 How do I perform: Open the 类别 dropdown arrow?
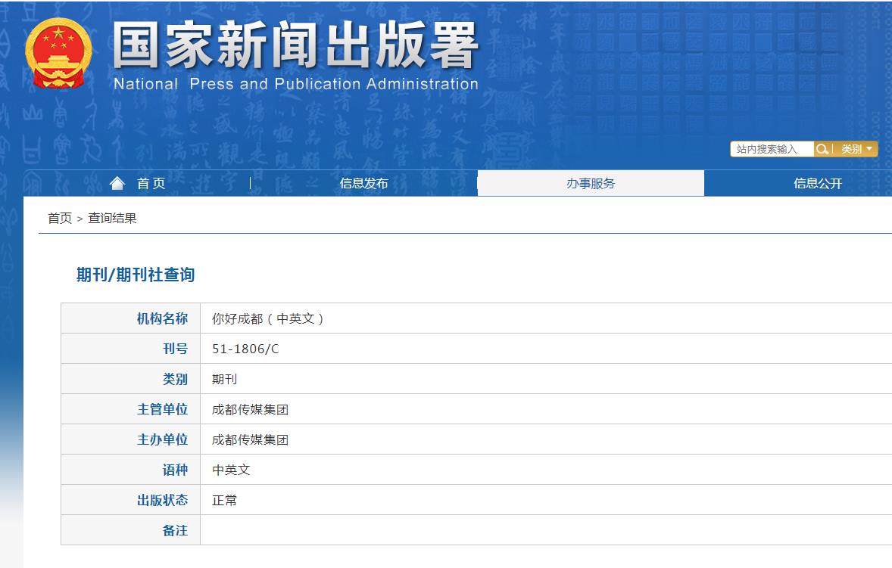(869, 149)
